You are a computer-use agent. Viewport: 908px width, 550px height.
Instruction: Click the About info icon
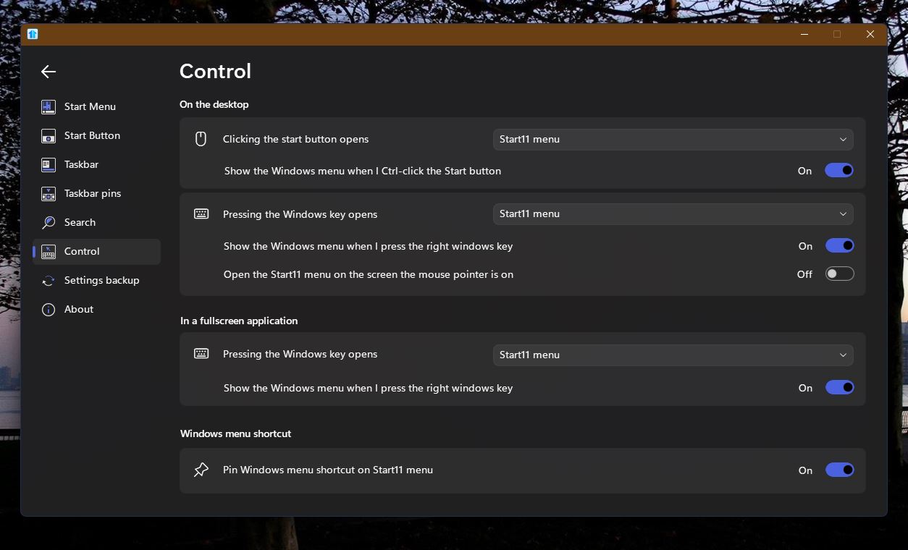tap(49, 310)
